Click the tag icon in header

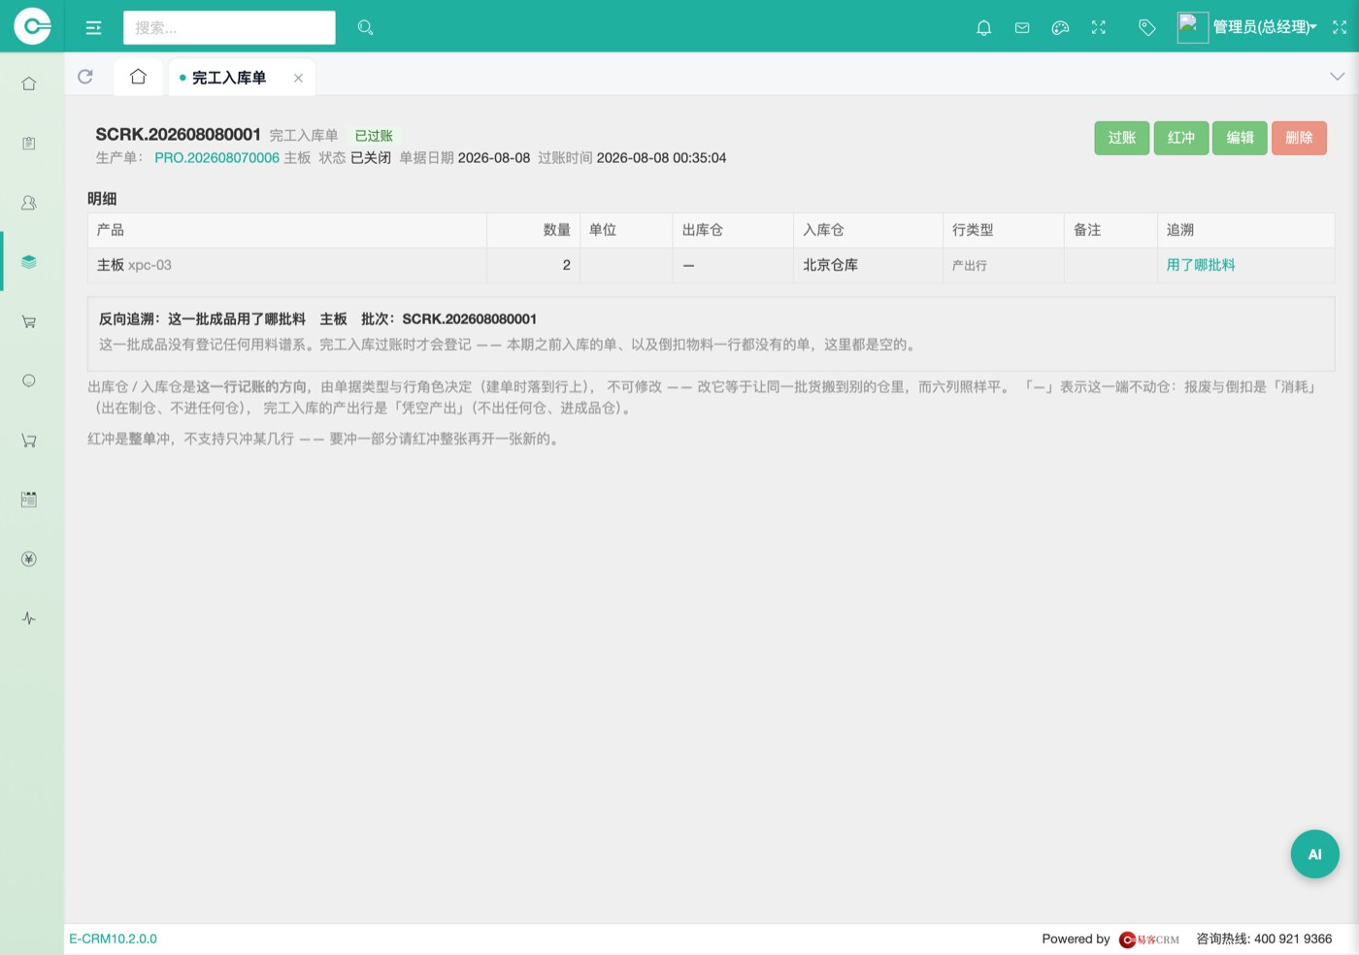pyautogui.click(x=1146, y=28)
